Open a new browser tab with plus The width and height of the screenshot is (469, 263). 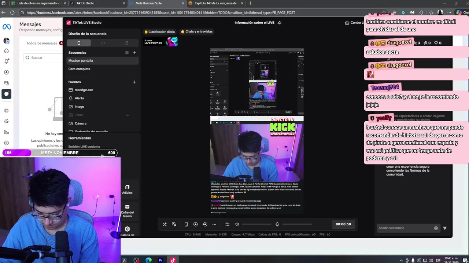[x=250, y=3]
